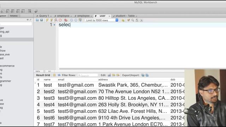This screenshot has width=226, height=127.
Task: Open the Limit to 1000 rows dropdown
Action: pos(102,20)
